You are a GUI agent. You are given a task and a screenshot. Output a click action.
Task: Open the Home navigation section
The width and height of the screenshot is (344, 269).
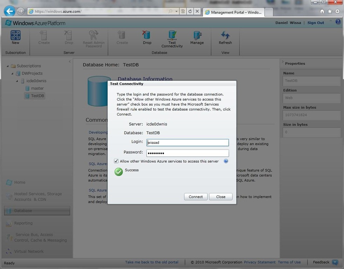coord(15,182)
